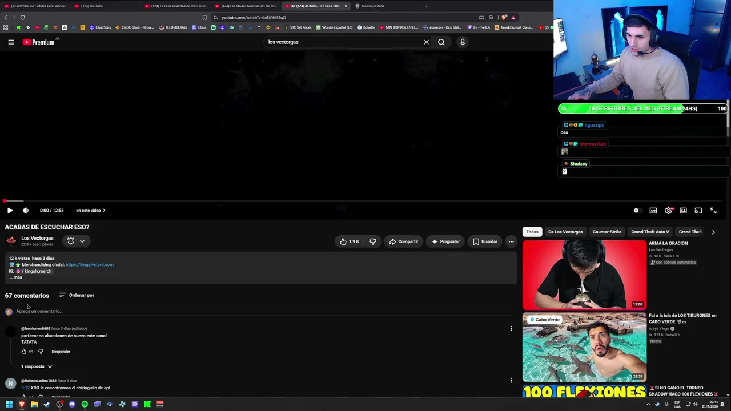The width and height of the screenshot is (731, 411).
Task: Play the video
Action: 10,211
